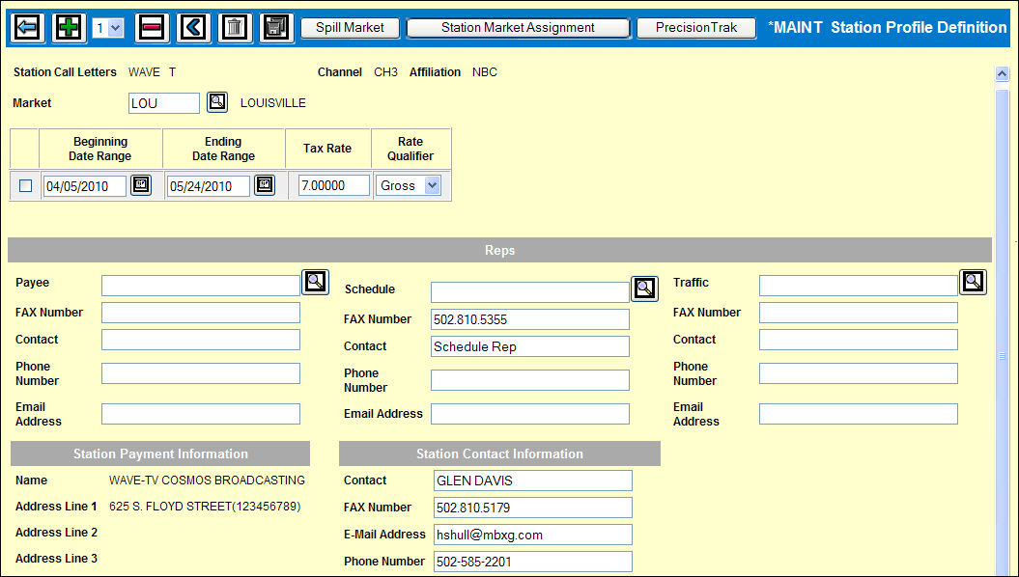Viewport: 1019px width, 577px height.
Task: Click the Payee Email Address field
Action: (201, 414)
